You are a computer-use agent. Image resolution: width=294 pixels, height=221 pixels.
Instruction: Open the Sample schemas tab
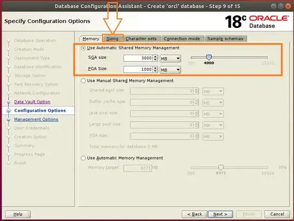click(225, 39)
